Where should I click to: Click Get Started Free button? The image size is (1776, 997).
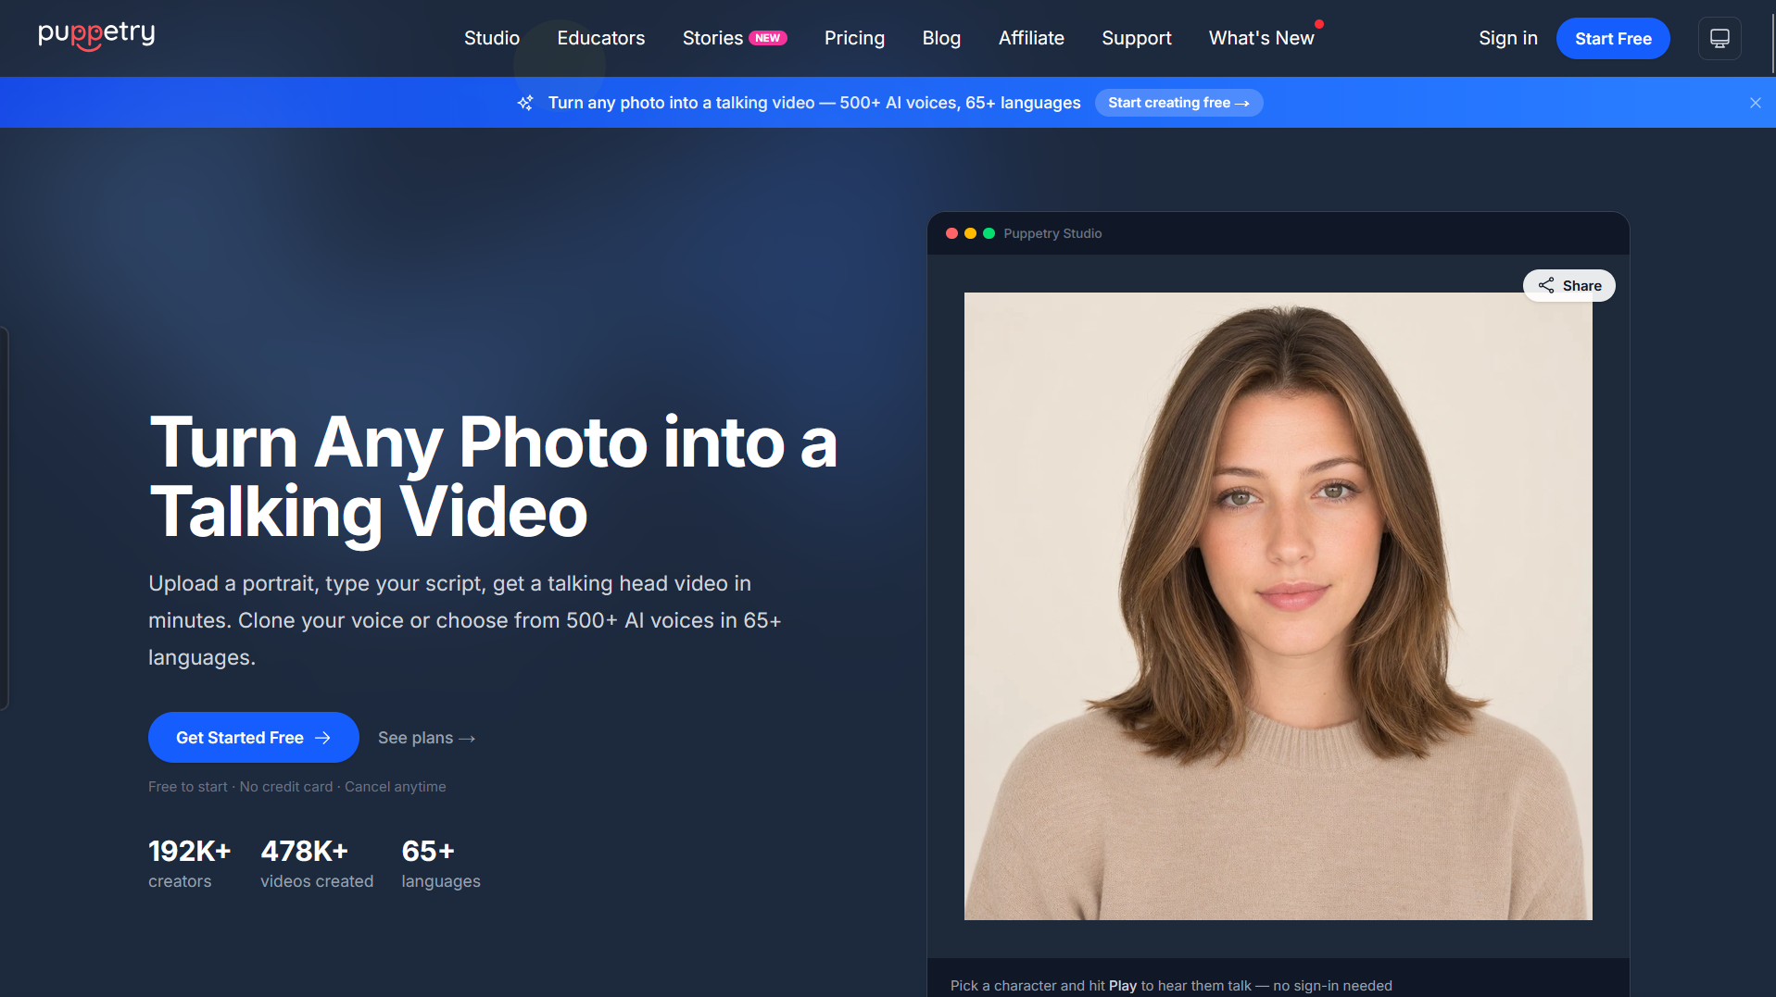click(x=253, y=737)
